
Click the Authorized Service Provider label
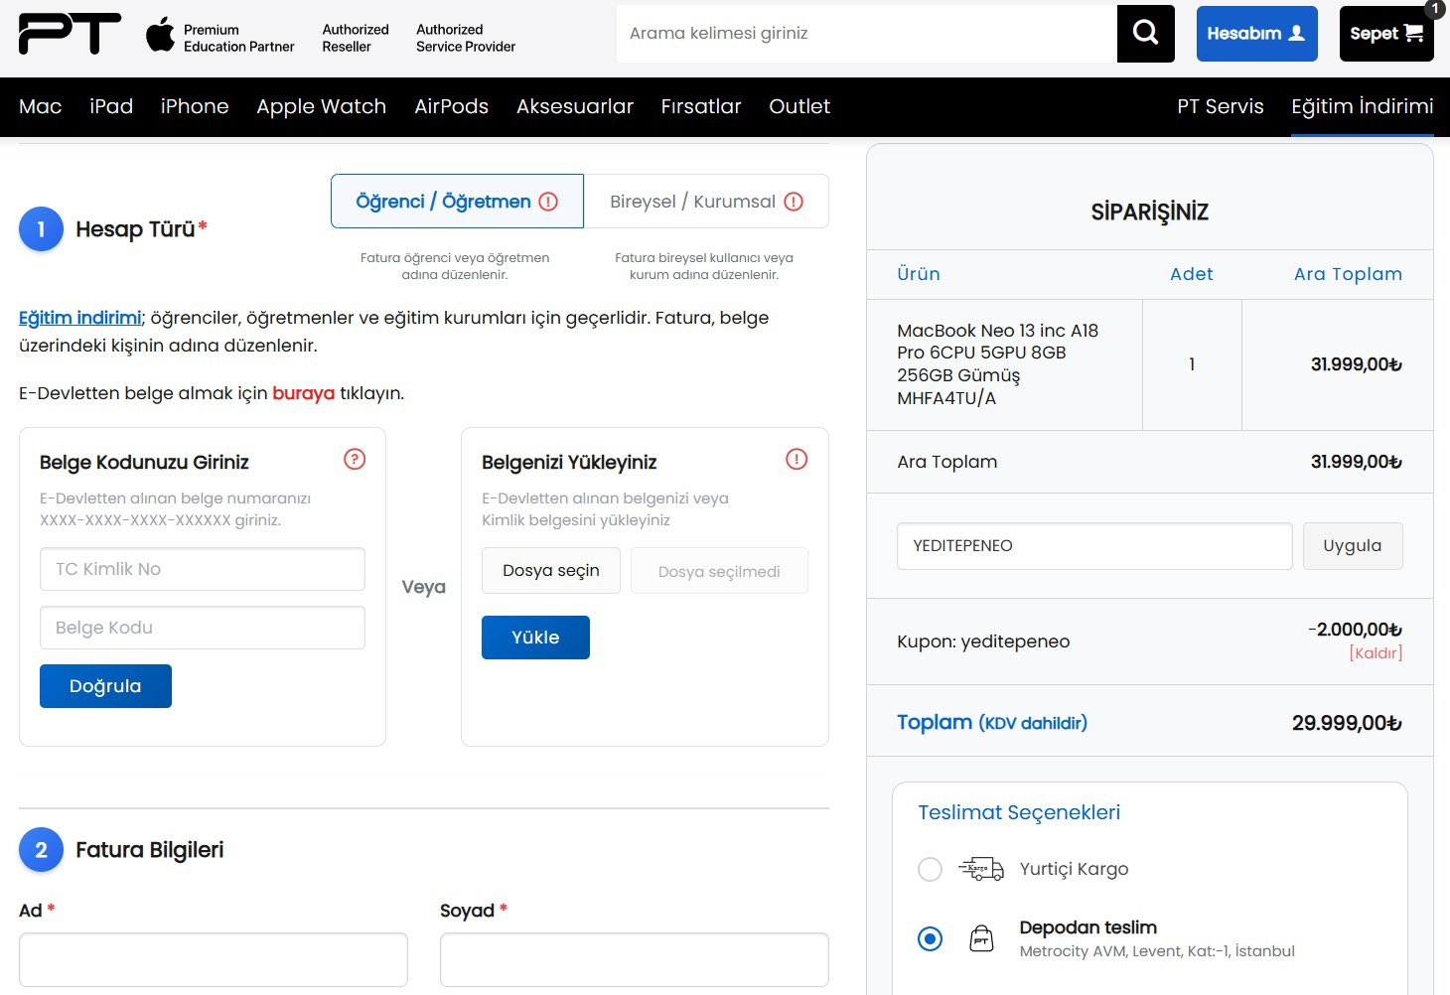point(466,38)
